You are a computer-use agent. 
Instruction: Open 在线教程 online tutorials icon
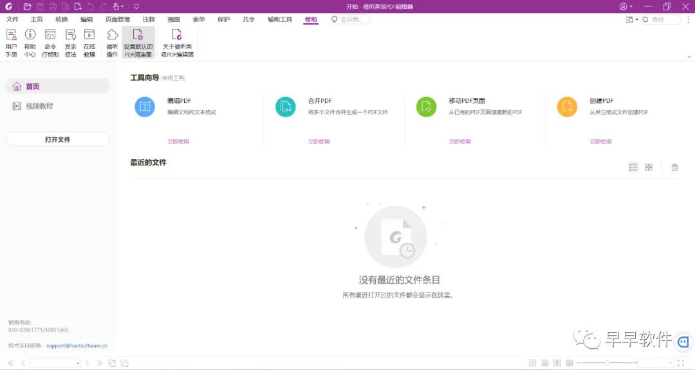89,43
